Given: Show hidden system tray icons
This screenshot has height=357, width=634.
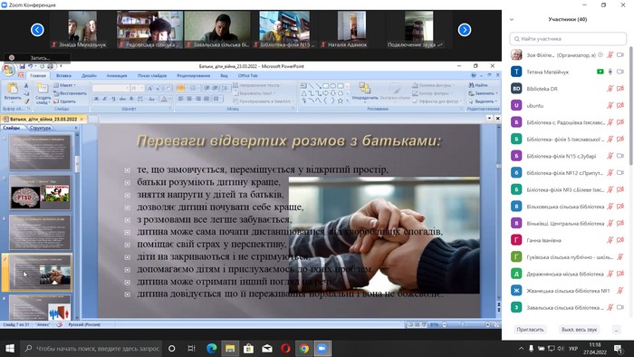Looking at the screenshot, I should point(521,349).
